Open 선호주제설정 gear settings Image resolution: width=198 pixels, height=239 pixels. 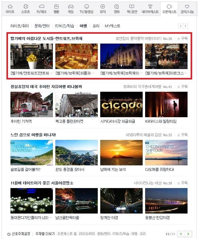19,234
